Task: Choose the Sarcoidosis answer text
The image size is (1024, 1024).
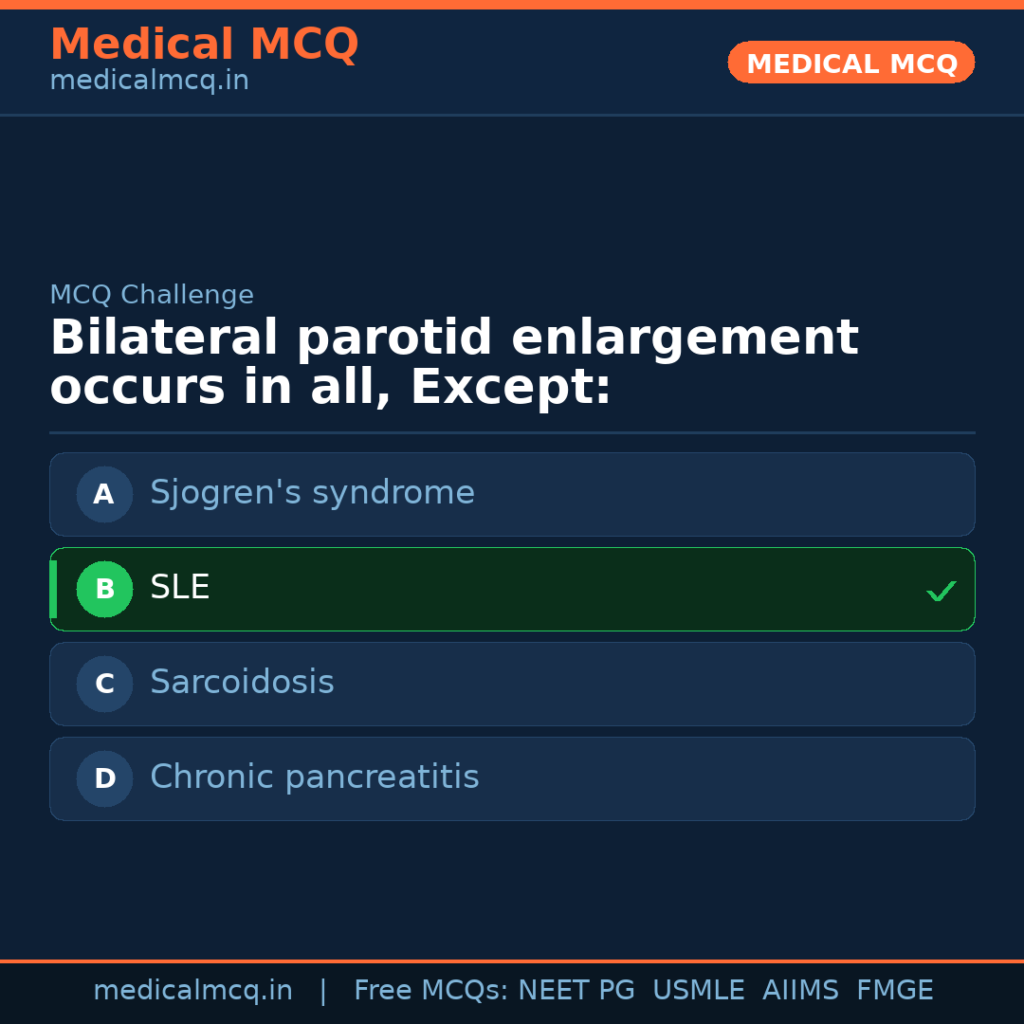Action: coord(242,683)
